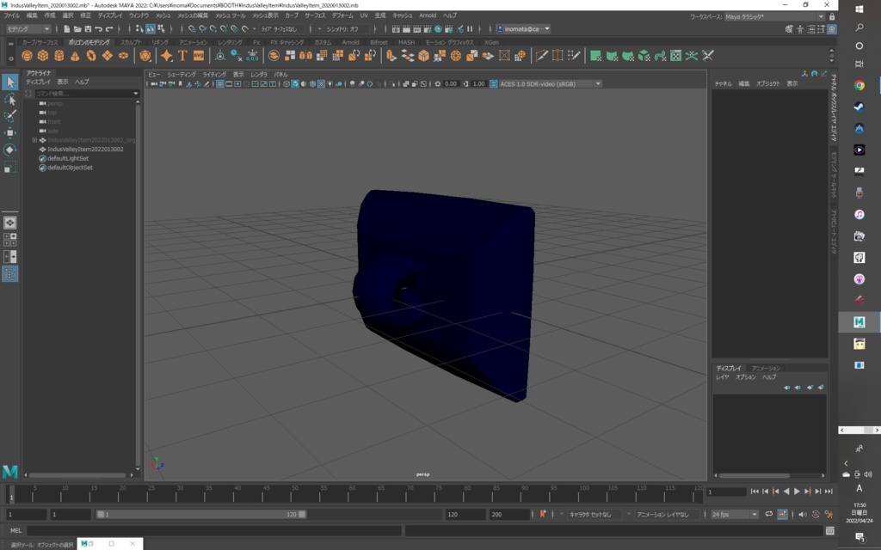Screen dimensions: 881x550
Task: Create a polygon sphere from the shelf
Action: pos(28,55)
